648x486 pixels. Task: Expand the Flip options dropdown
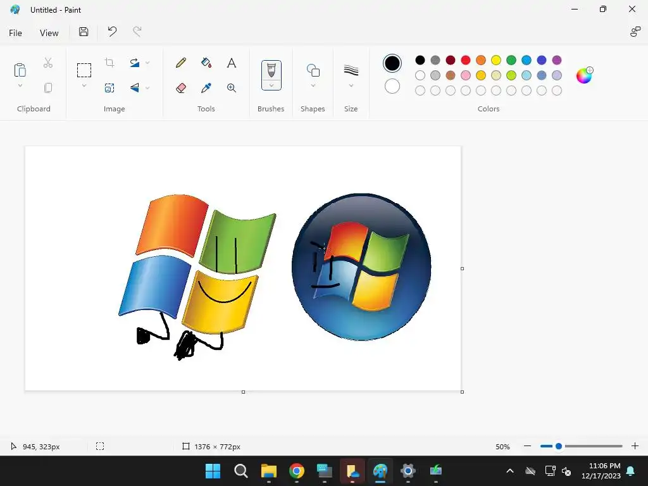tap(147, 87)
